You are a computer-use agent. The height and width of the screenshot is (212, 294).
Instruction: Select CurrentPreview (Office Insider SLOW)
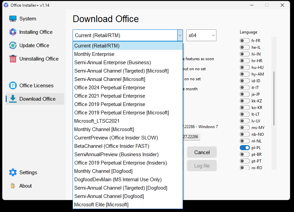(x=128, y=138)
